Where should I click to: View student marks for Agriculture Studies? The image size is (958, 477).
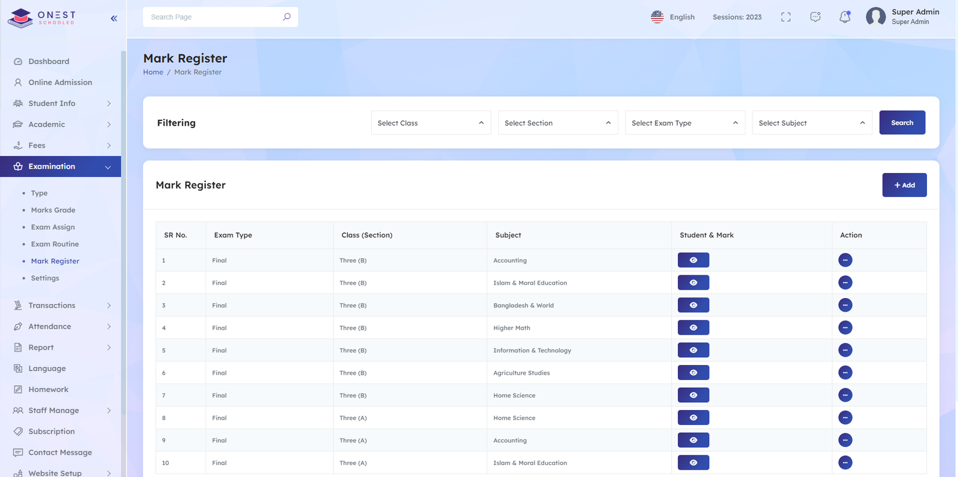[693, 373]
